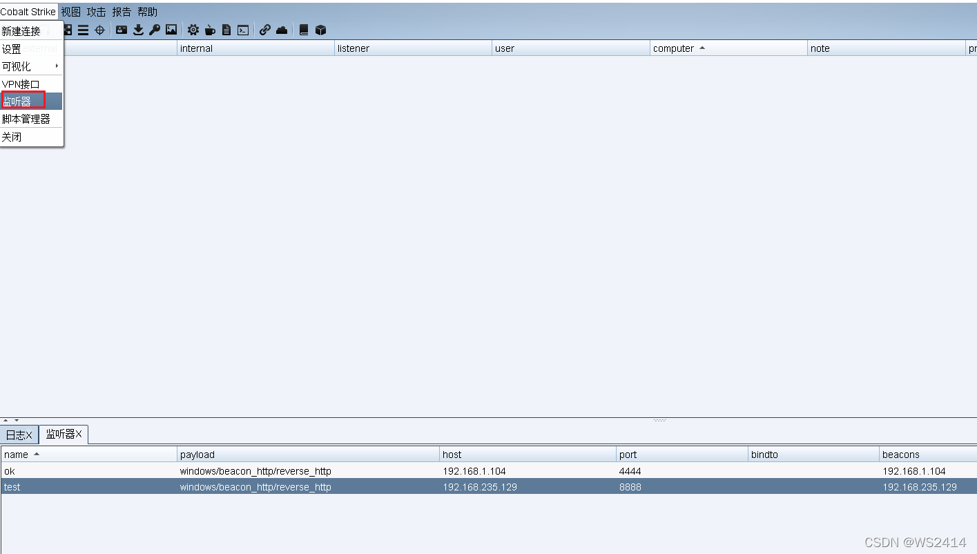Choose VPN接口 menu entry
The image size is (977, 554).
point(32,84)
